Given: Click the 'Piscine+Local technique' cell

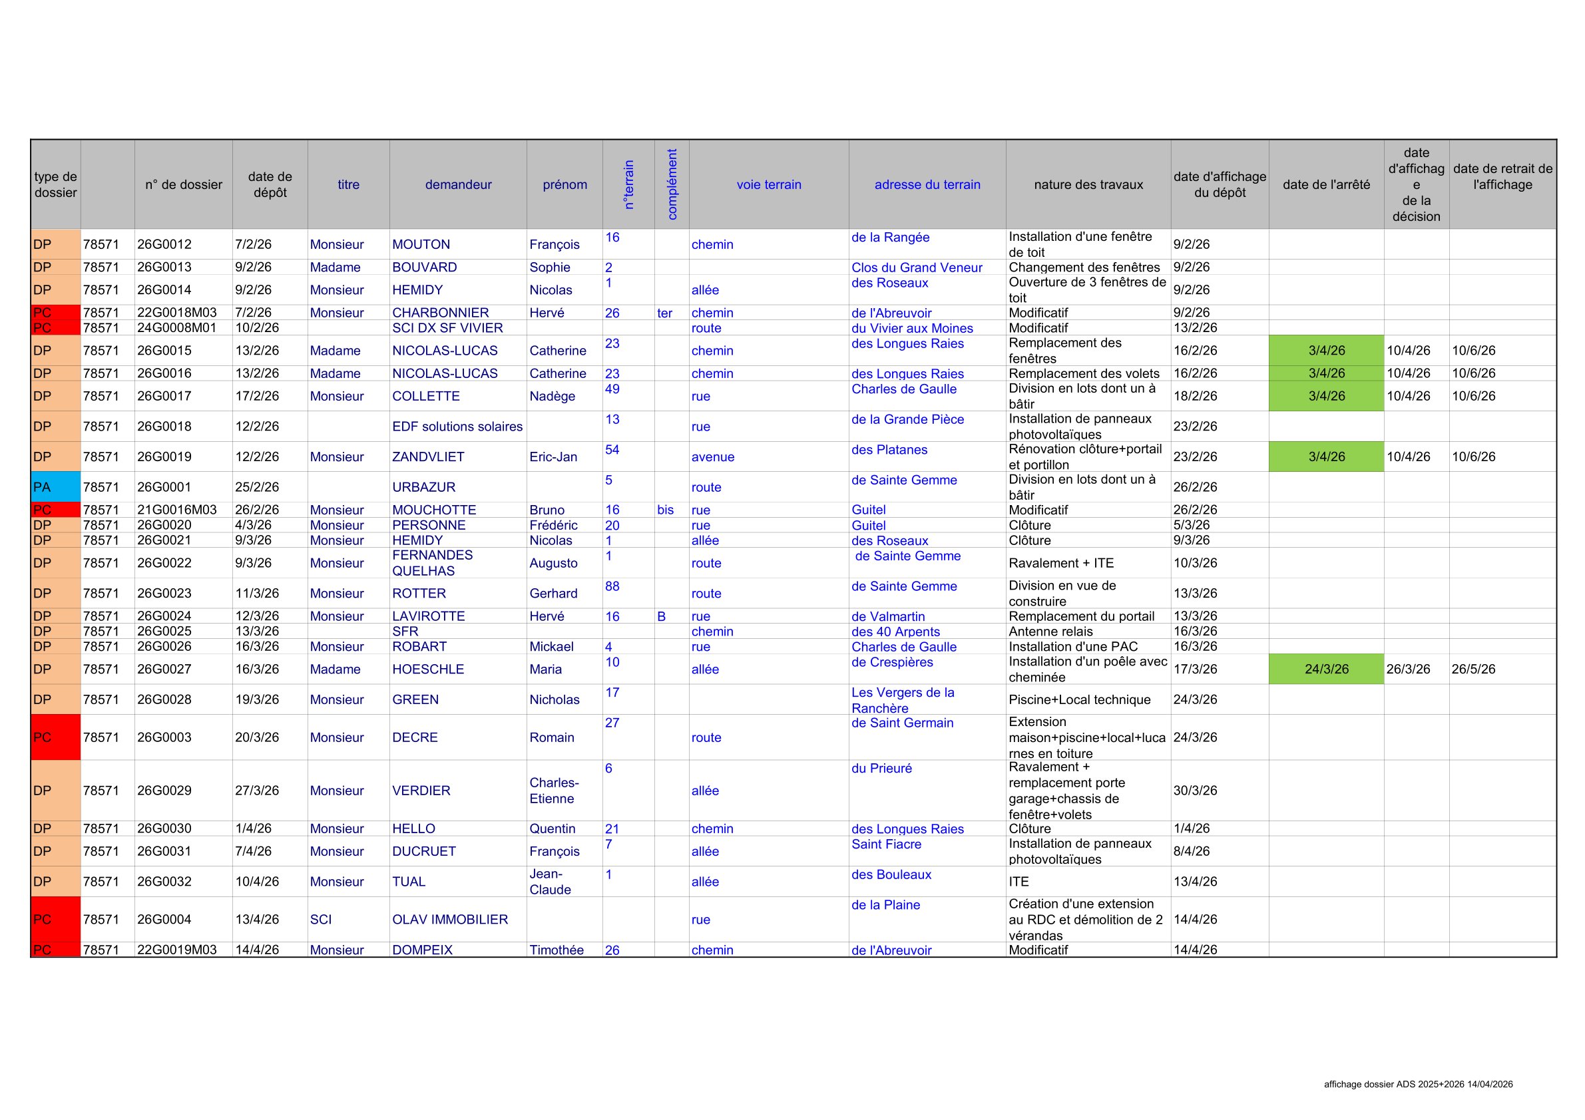Looking at the screenshot, I should coord(1080,699).
